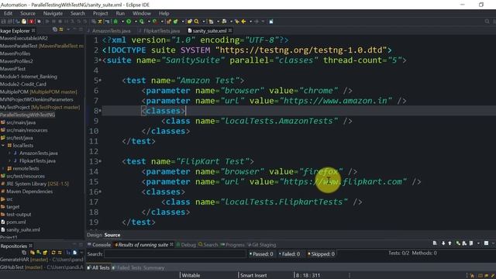Select the GitHubTest repository entry

pos(42,267)
